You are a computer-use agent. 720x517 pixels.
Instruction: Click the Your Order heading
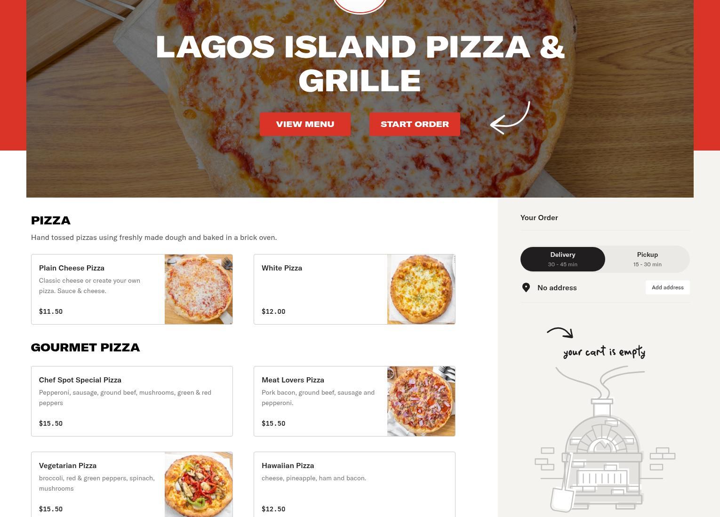(x=539, y=217)
